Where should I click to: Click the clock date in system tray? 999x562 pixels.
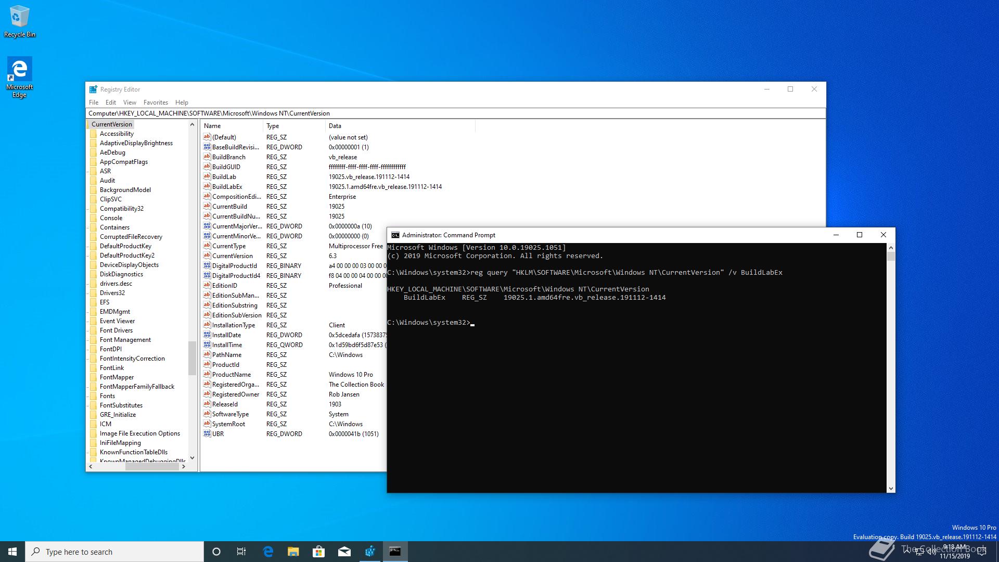coord(955,556)
